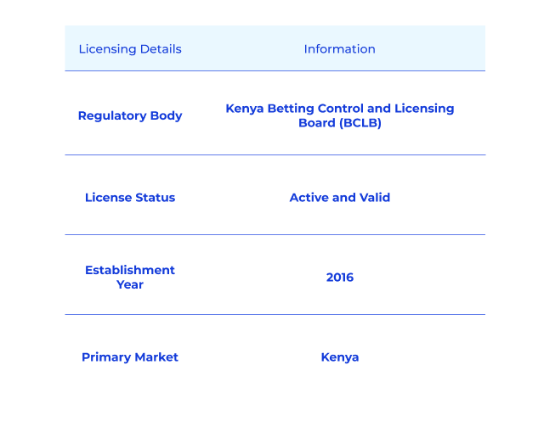Viewport: 544px width, 421px height.
Task: Click 'Kenya Betting Control and Licensing Board (BCLB)' cell
Action: pos(340,115)
